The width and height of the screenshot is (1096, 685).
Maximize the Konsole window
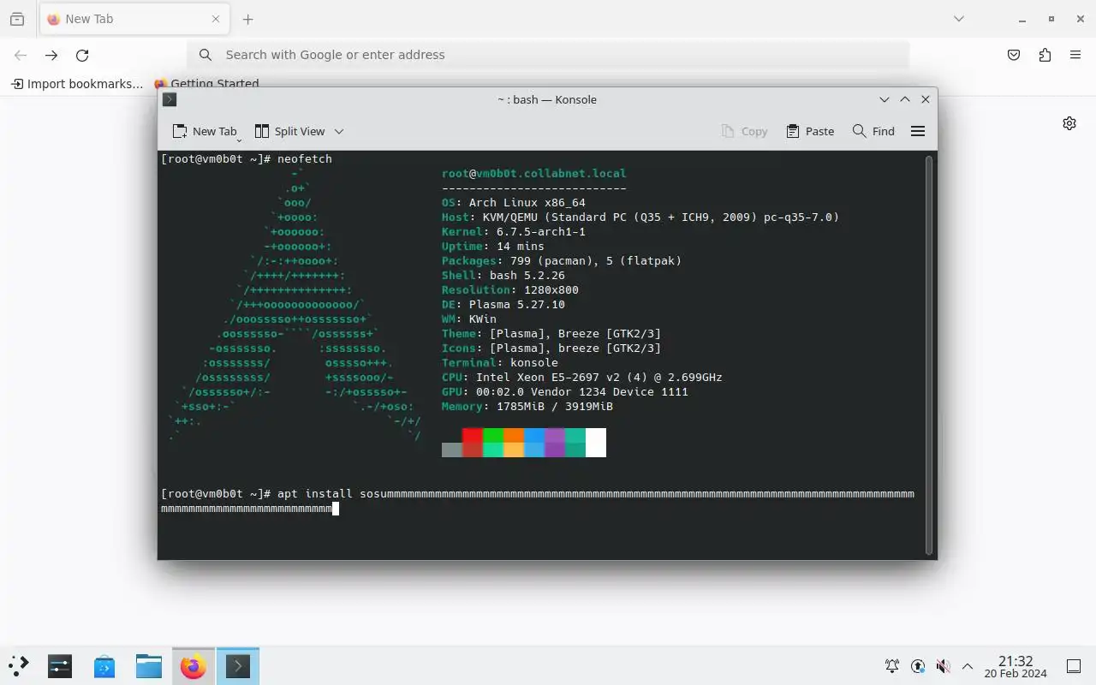point(905,99)
